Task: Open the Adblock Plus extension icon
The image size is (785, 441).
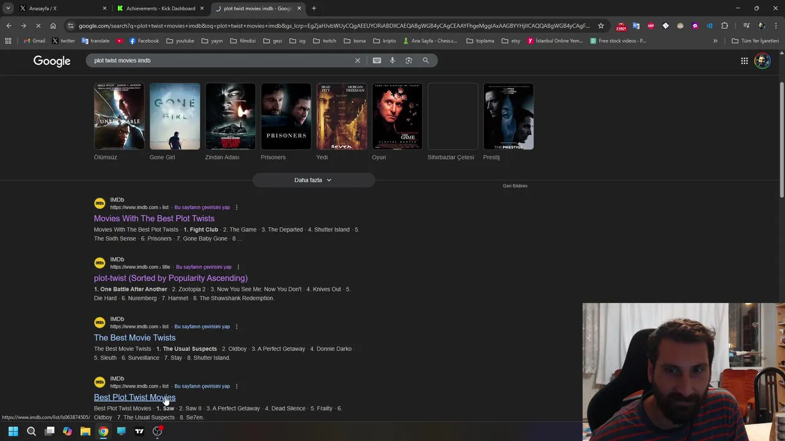Action: (x=651, y=26)
